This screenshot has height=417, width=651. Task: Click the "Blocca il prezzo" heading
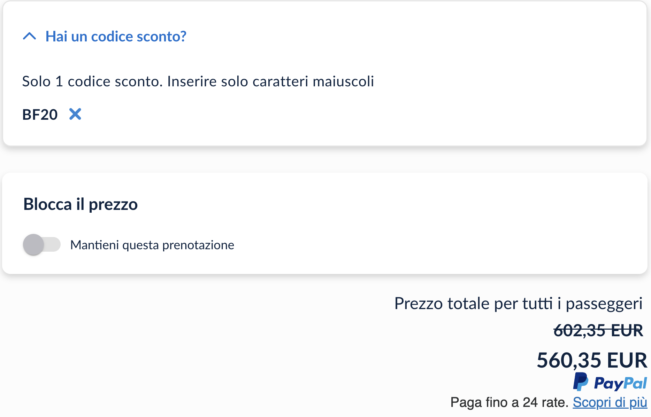(x=81, y=204)
